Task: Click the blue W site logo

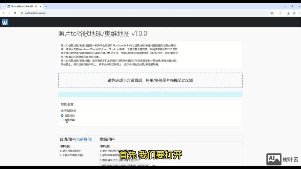Action: tap(5, 22)
